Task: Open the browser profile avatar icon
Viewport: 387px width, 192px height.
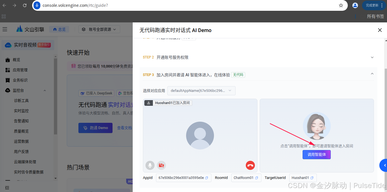Action: tap(355, 5)
